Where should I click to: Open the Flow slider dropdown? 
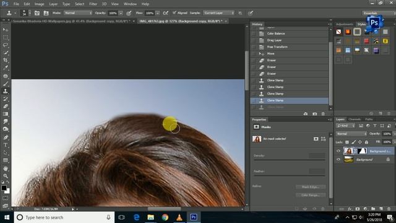pos(157,13)
